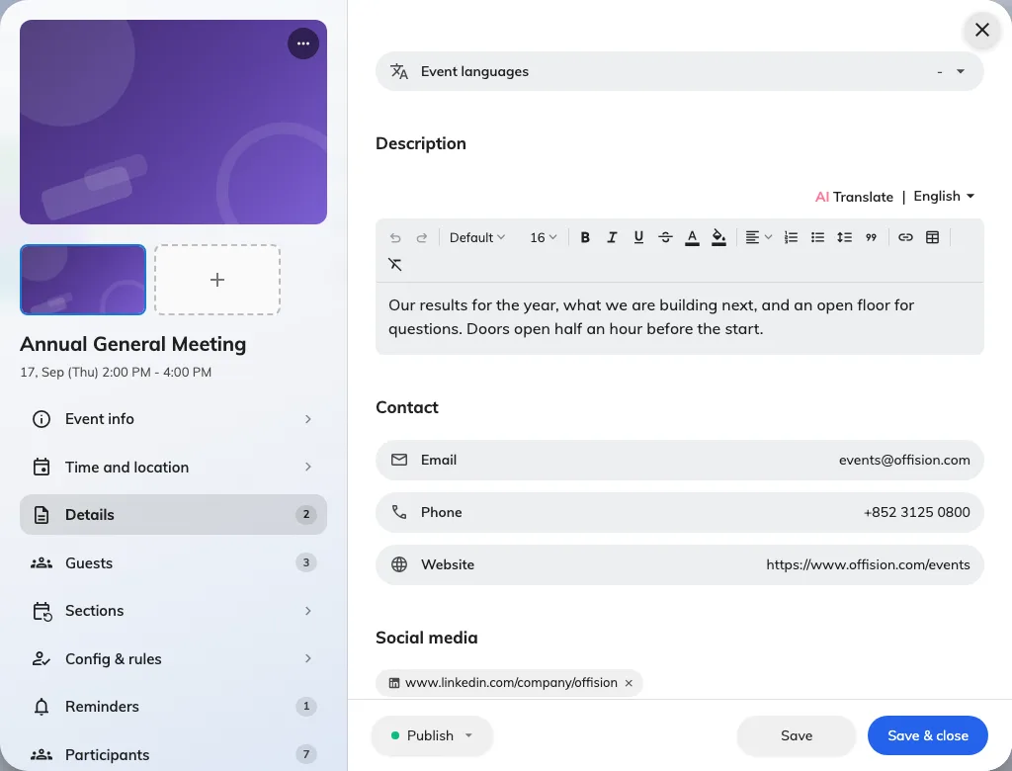Screen dimensions: 1012x771
Task: Redo the description edit
Action: (x=421, y=237)
